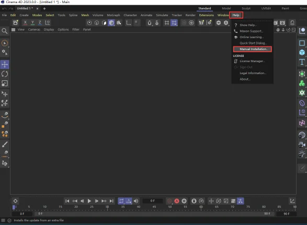Open the viewport Cameras menu
This screenshot has width=307, height=225.
(x=34, y=30)
